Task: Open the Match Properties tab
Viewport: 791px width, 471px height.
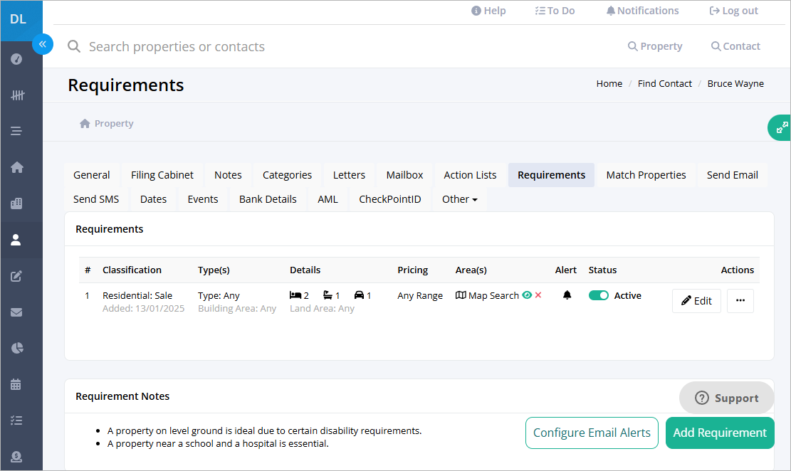Action: tap(646, 175)
